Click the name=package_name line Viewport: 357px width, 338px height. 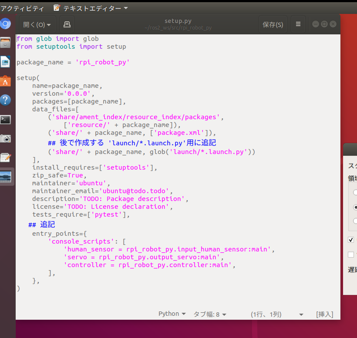coord(67,86)
